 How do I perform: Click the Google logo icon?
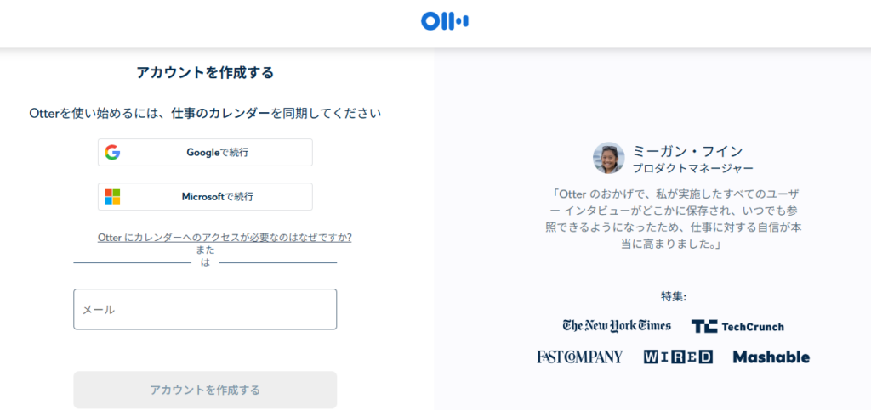click(112, 153)
